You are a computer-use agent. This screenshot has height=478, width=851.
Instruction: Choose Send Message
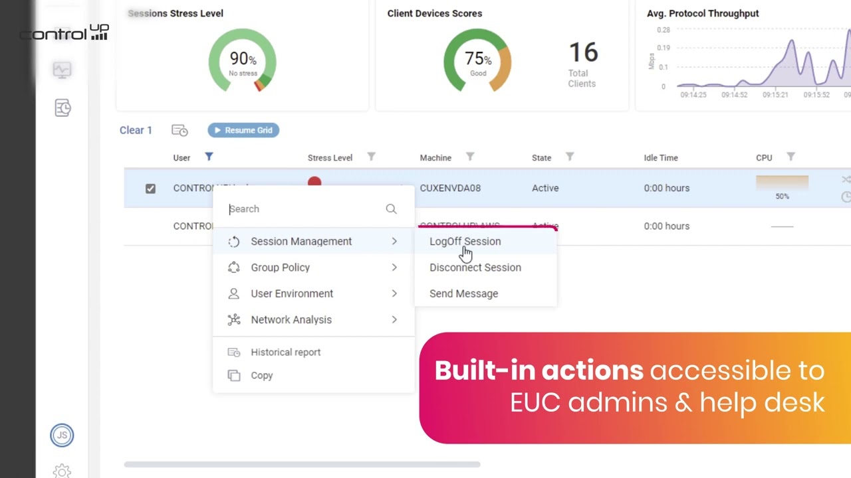(463, 293)
